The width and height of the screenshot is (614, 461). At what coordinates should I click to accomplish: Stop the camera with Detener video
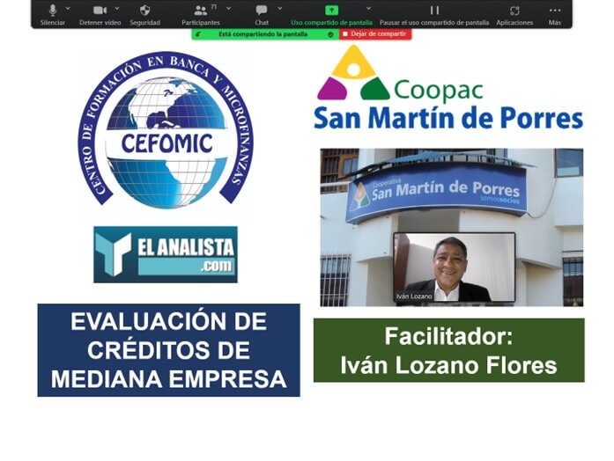99,12
